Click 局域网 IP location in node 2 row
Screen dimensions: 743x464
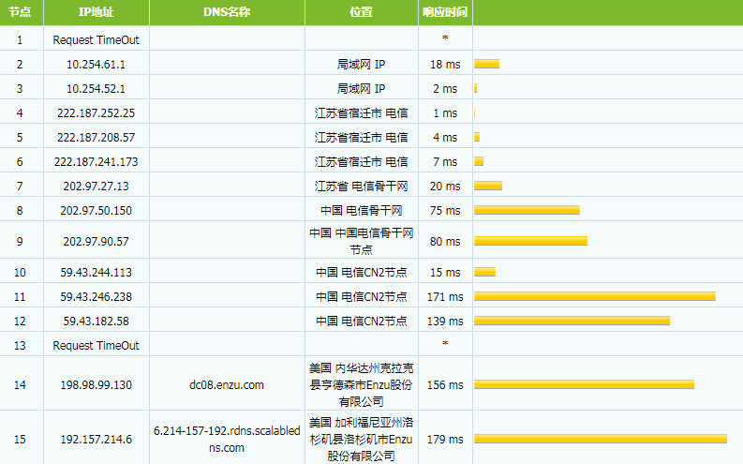point(361,65)
